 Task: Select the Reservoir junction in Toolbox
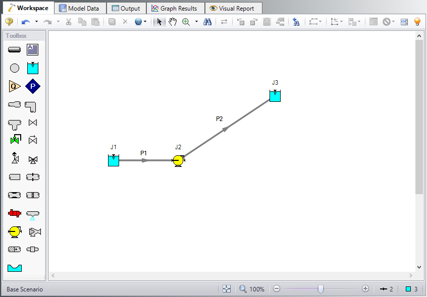(33, 68)
